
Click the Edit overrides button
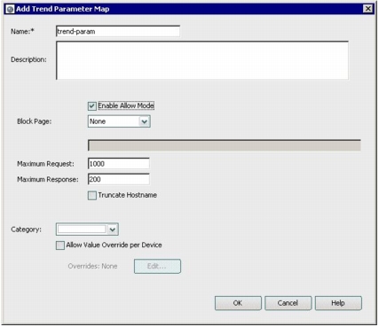point(157,266)
